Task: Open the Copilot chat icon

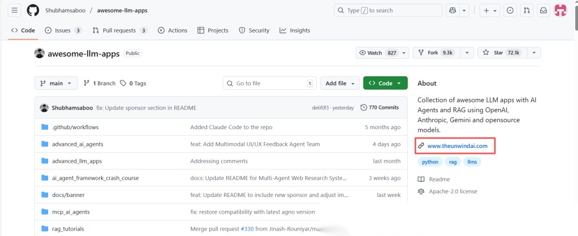Action: (452, 11)
